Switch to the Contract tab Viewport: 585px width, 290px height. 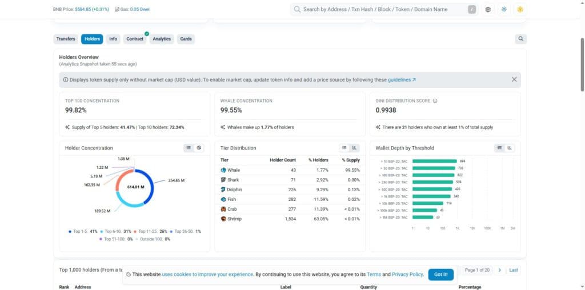pos(135,39)
